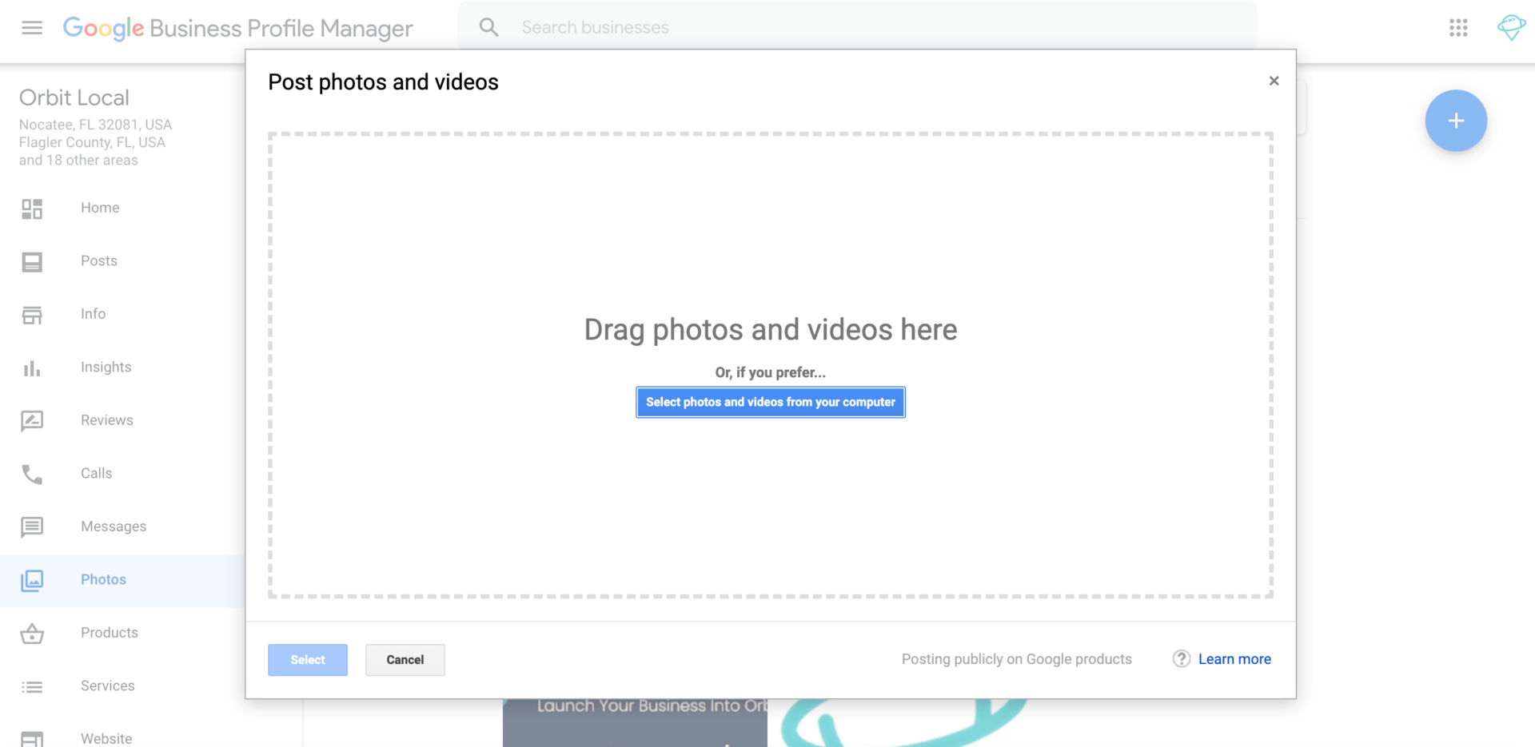1535x747 pixels.
Task: Open Products via the shopping bag icon
Action: 32,634
